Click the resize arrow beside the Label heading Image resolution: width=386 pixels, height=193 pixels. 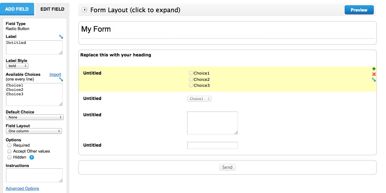pyautogui.click(x=61, y=36)
